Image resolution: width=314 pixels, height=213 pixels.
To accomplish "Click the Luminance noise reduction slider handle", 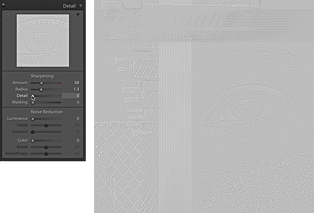I will coord(33,119).
